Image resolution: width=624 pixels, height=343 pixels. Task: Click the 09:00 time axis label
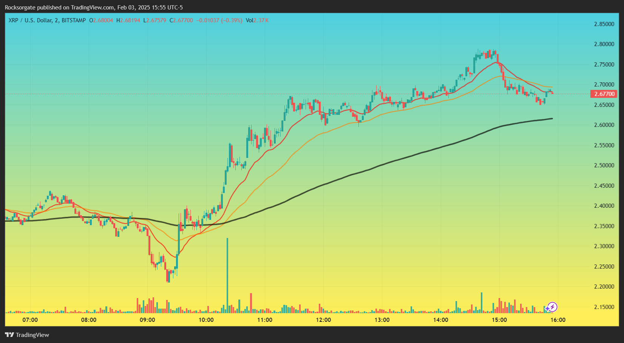pos(147,320)
